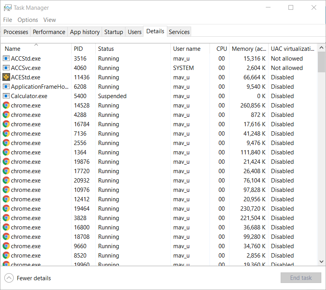The height and width of the screenshot is (290, 326).
Task: Click Chrome icon for PID 14528
Action: [x=6, y=106]
